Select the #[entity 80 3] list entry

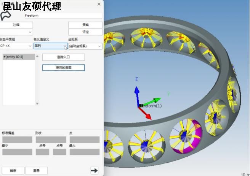coord(13,57)
